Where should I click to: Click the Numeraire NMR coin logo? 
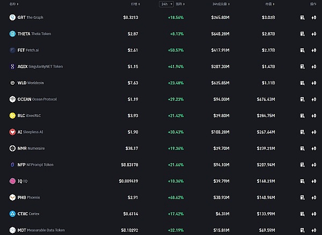[12, 148]
